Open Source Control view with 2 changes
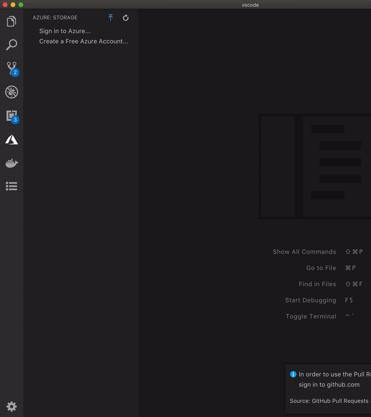This screenshot has height=417, width=371. click(12, 69)
